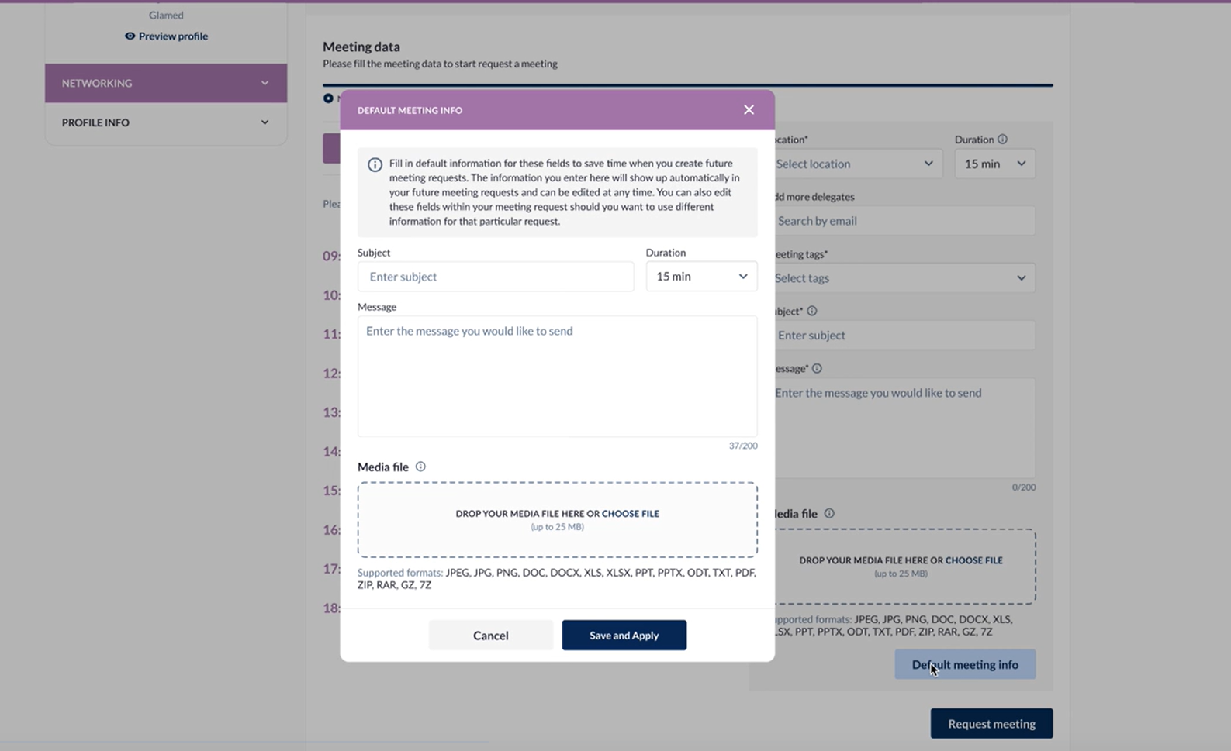Click the background Media file info icon
This screenshot has width=1231, height=751.
tap(829, 513)
